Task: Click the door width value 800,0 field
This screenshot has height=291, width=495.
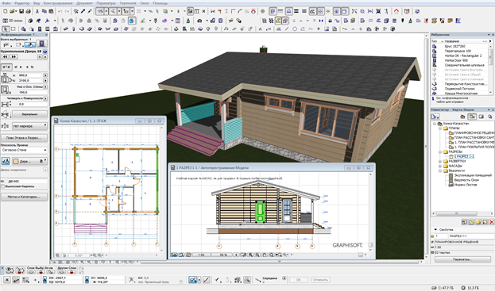Action: 30,75
